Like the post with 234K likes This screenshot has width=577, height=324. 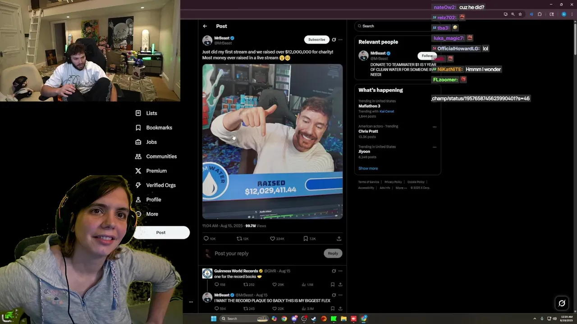(277, 238)
